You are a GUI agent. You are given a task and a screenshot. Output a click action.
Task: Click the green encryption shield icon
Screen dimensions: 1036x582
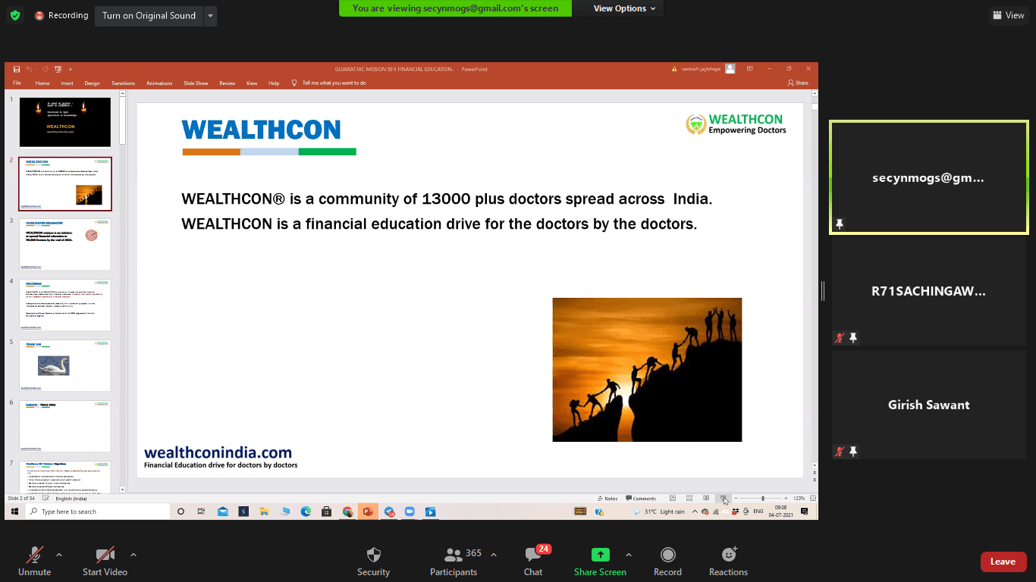(14, 15)
